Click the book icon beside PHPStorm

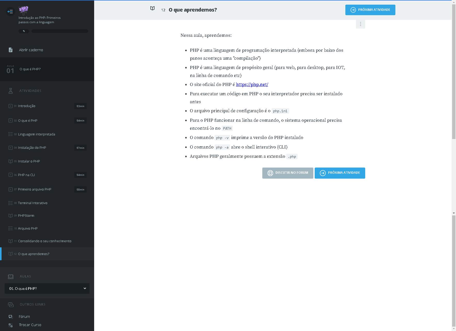click(11, 216)
